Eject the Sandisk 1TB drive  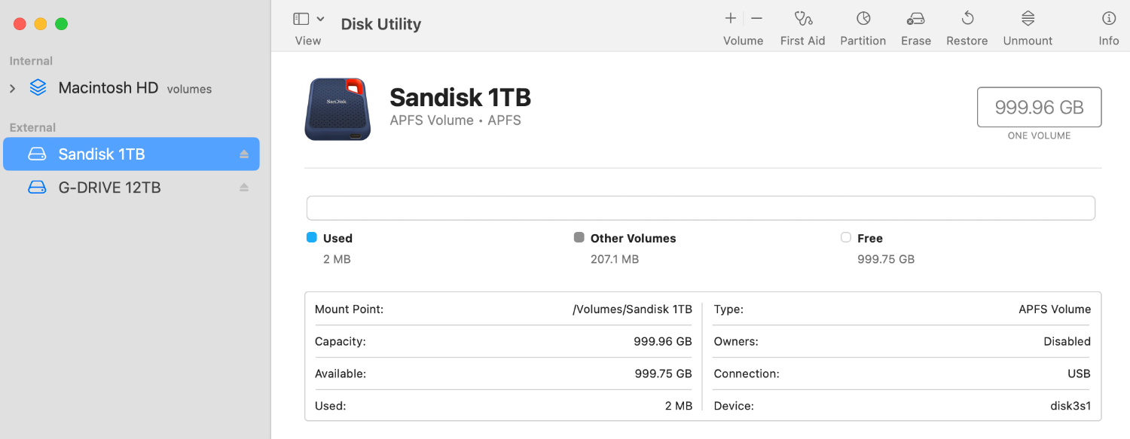pos(244,154)
